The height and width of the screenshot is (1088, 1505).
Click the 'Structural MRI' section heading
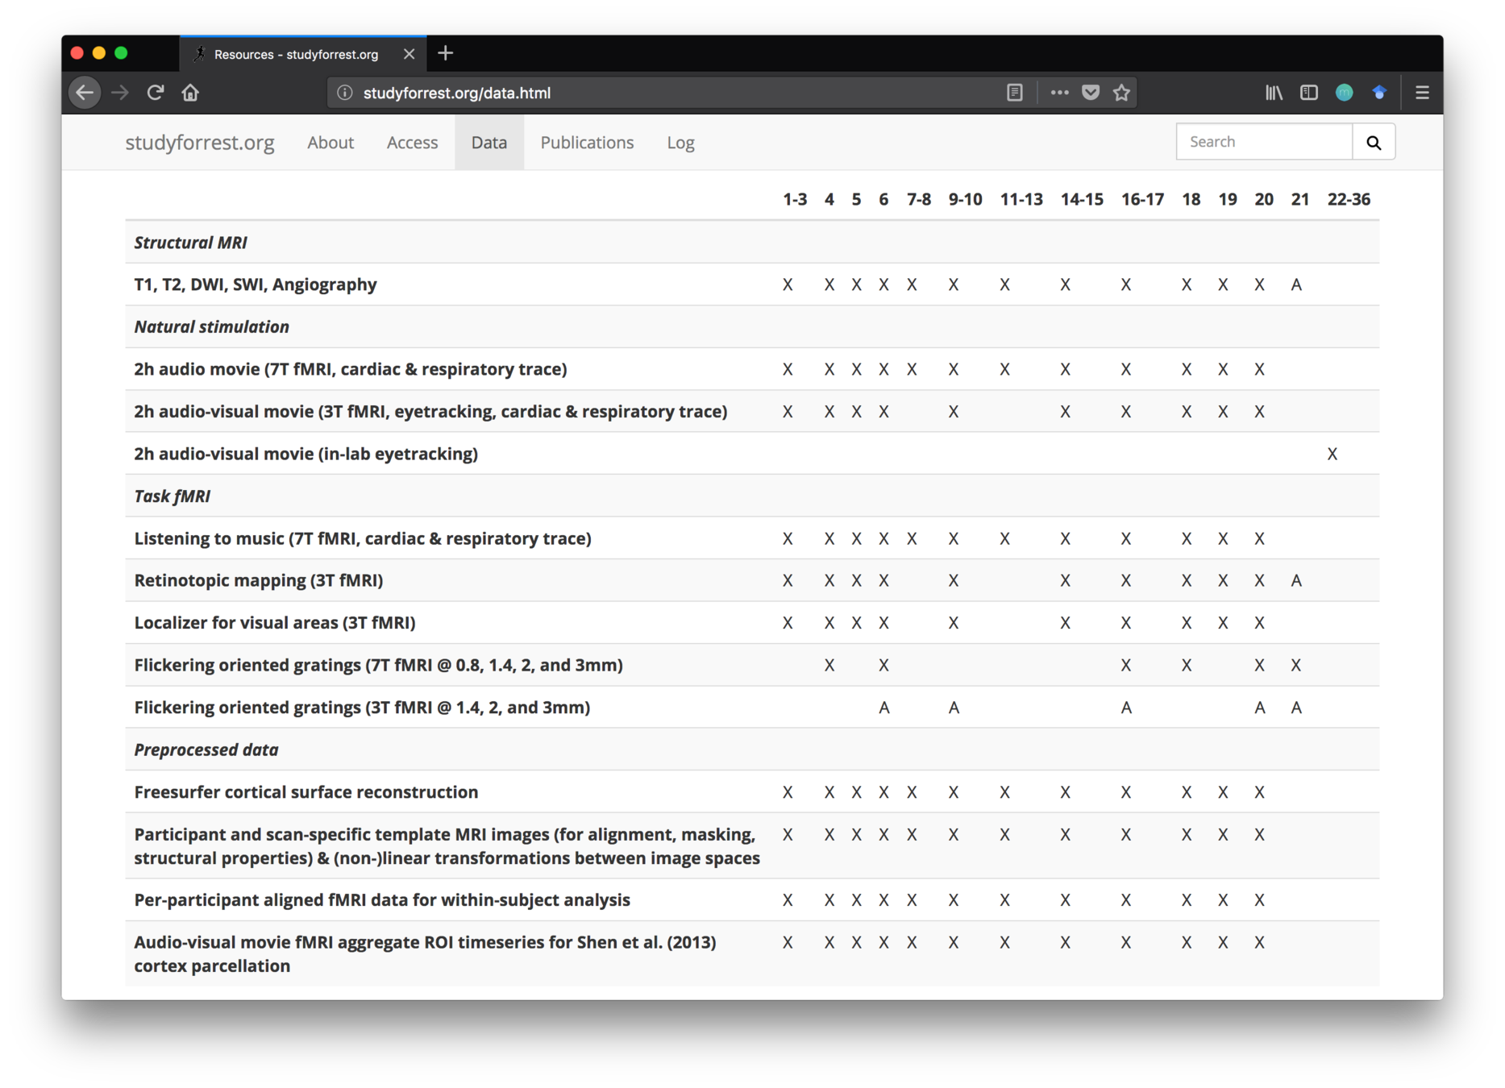point(190,243)
